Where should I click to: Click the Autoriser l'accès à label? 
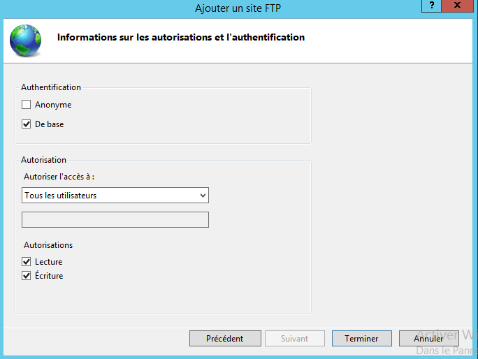click(59, 177)
